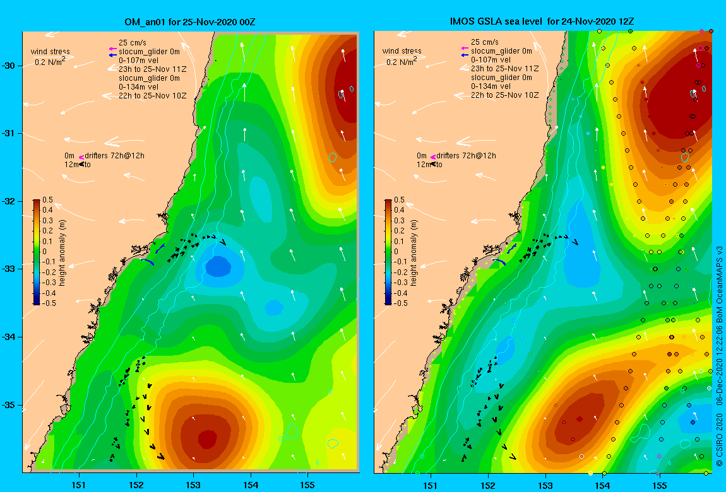Click the '-30' latitude axis label
The width and height of the screenshot is (726, 492).
(9, 66)
